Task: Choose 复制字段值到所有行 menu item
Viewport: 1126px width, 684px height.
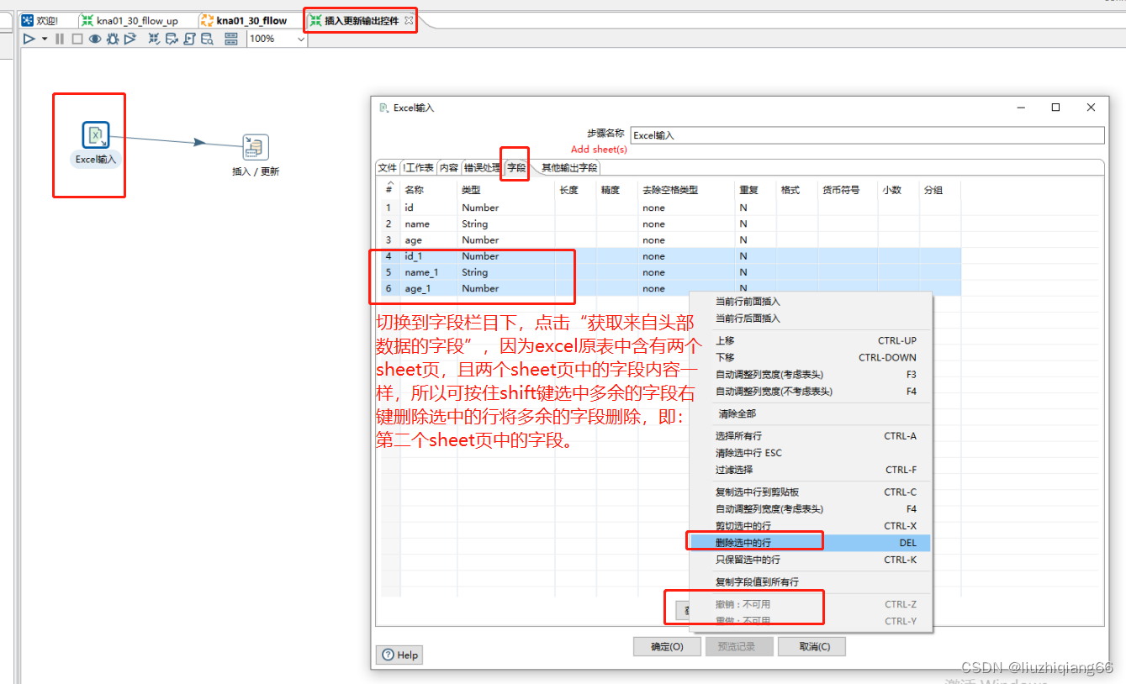Action: tap(810, 581)
